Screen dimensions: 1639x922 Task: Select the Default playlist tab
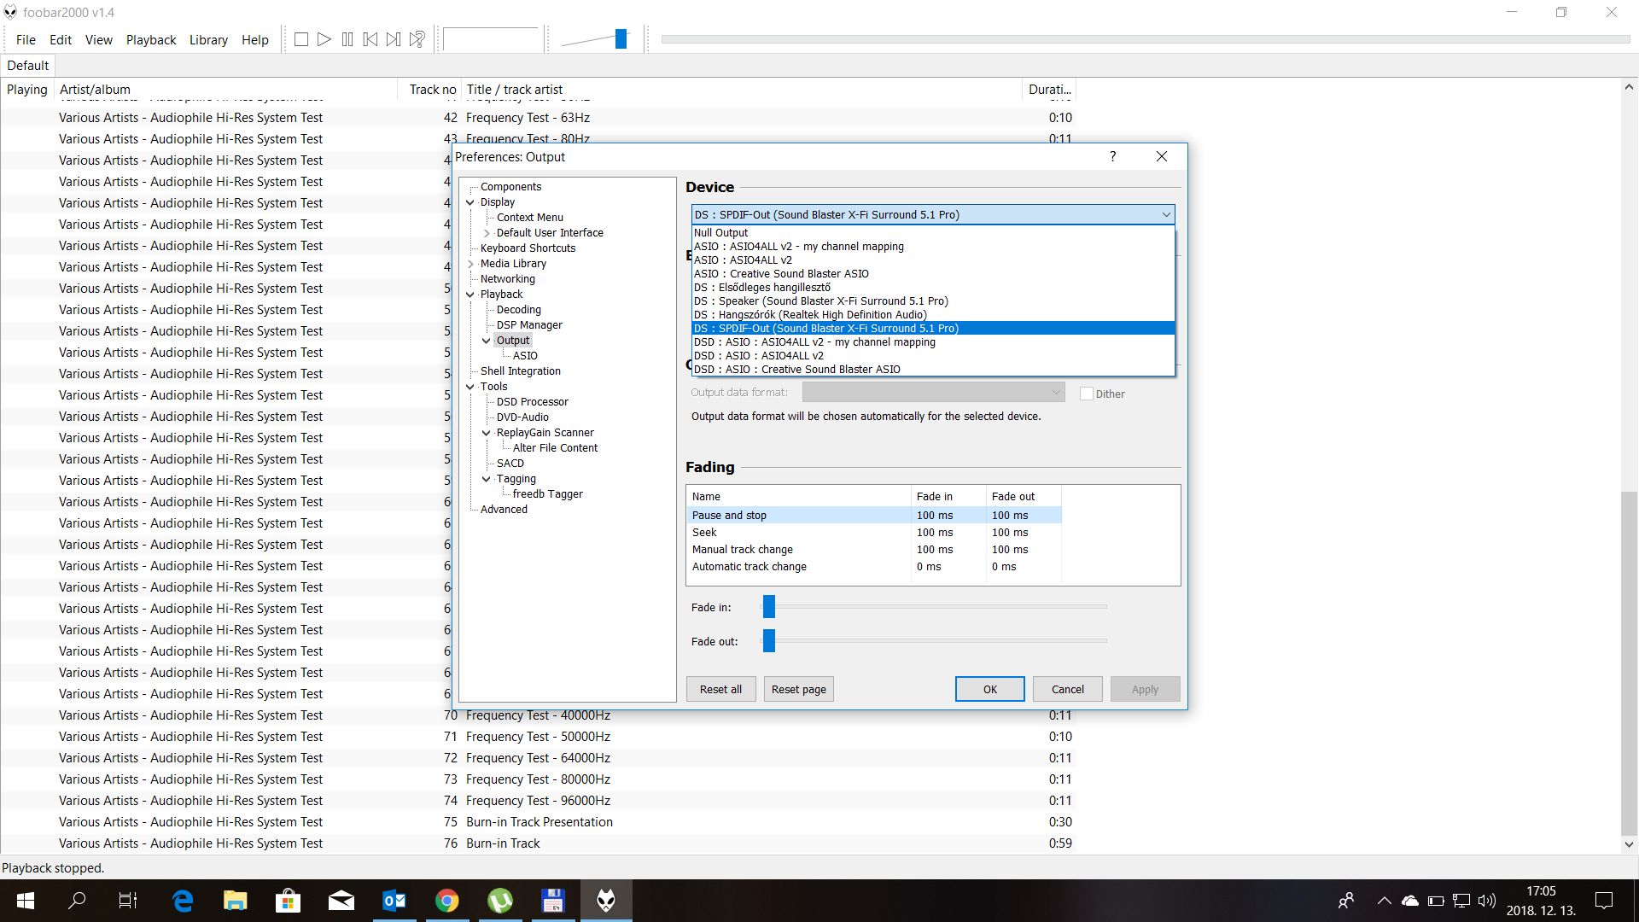[x=28, y=66]
